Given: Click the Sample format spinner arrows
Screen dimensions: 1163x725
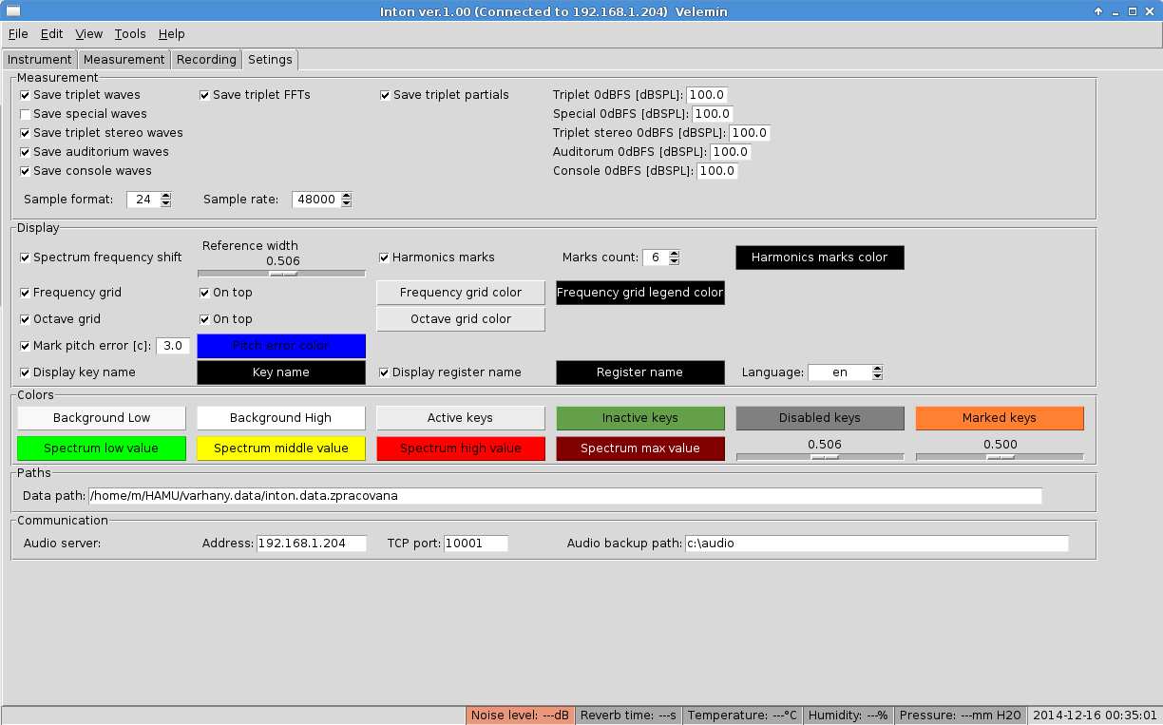Looking at the screenshot, I should coord(166,200).
